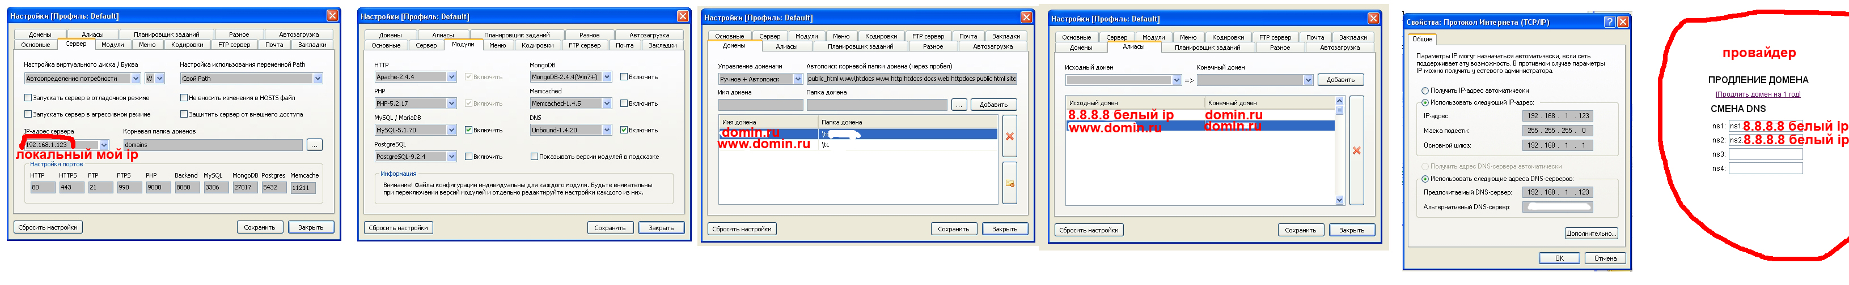This screenshot has height=285, width=1849.
Task: Click browse '...' button beside Папка домена field
Action: 958,105
